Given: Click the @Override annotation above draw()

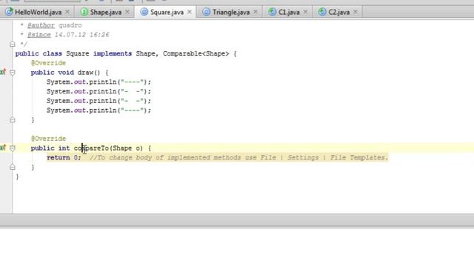Looking at the screenshot, I should tap(48, 63).
